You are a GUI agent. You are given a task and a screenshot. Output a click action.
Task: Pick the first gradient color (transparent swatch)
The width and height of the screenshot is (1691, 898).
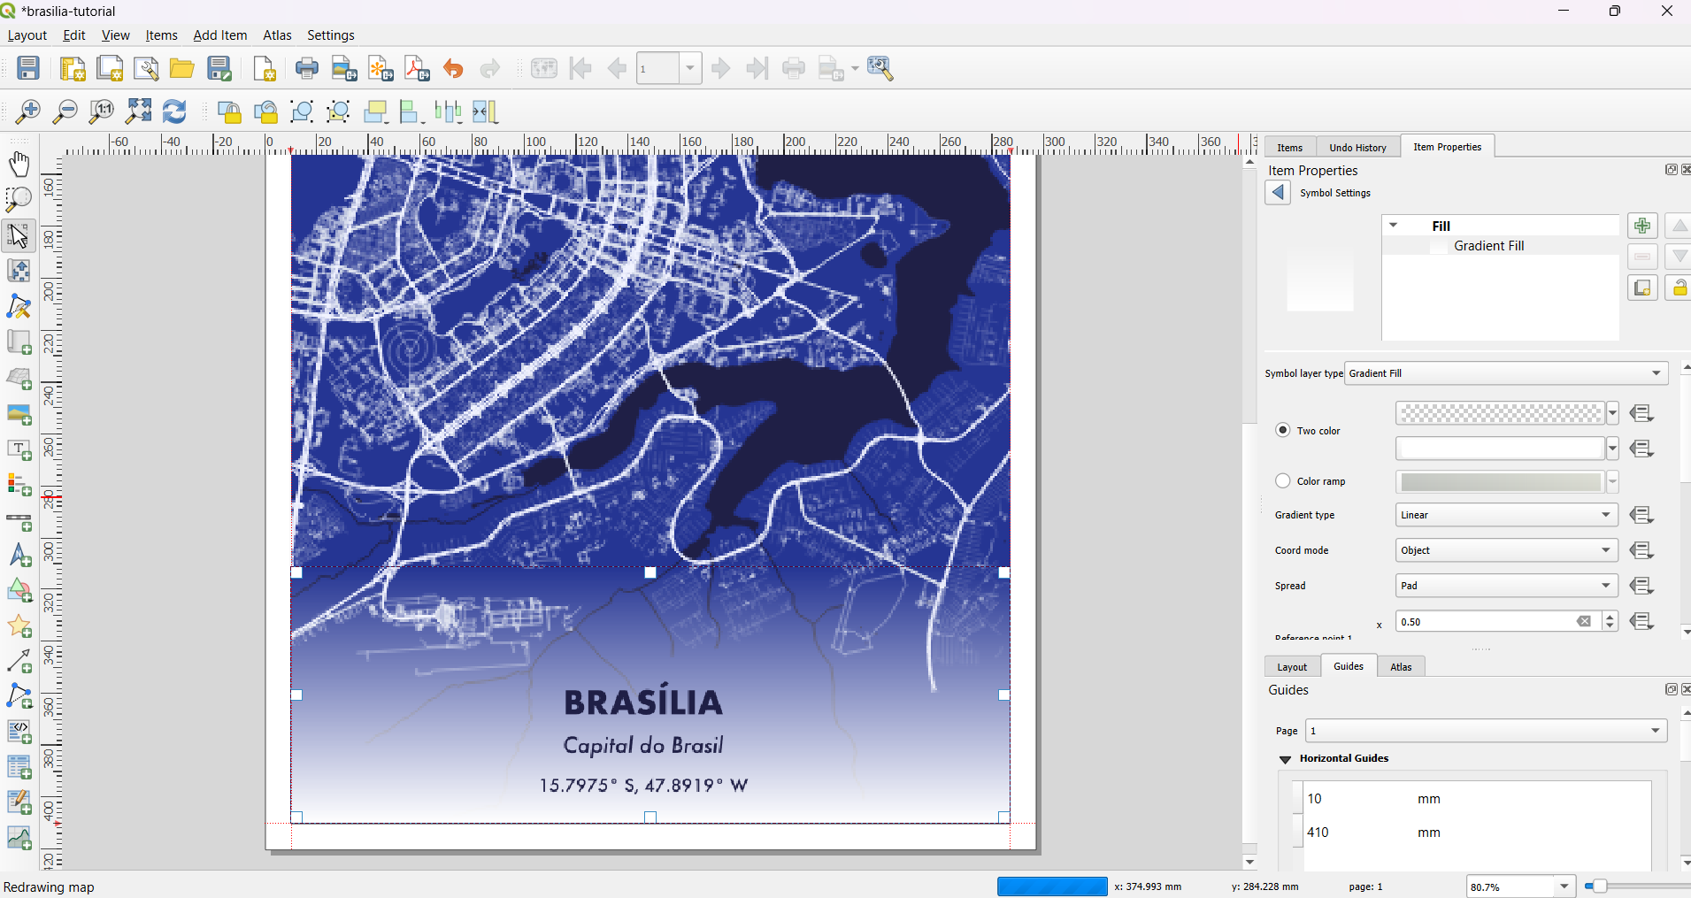(1500, 413)
